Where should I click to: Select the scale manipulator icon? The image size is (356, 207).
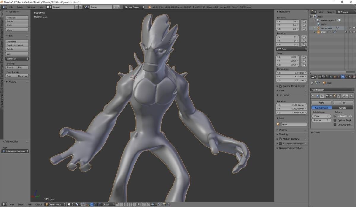coord(99,204)
